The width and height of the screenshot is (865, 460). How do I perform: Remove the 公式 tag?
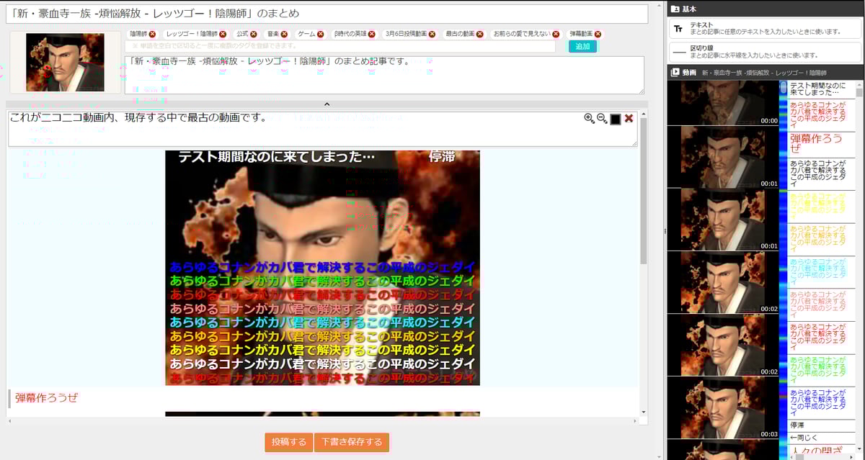click(253, 35)
